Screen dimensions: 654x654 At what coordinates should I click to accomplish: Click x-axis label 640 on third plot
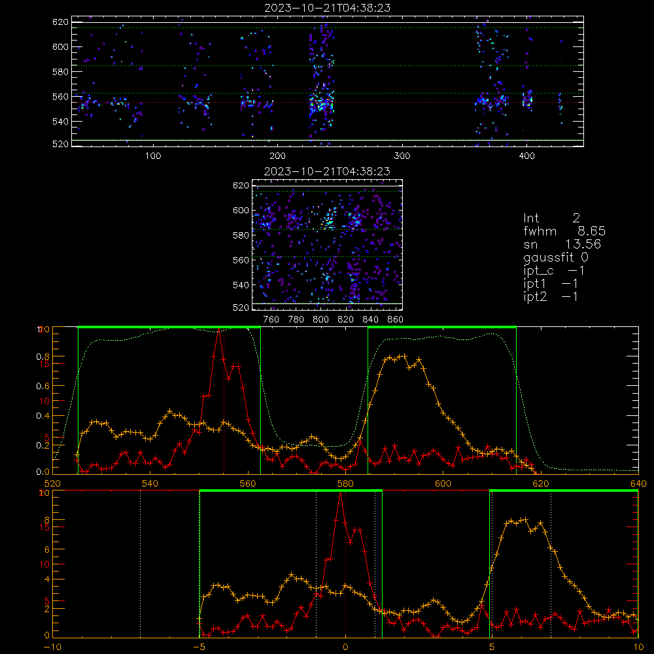click(638, 483)
